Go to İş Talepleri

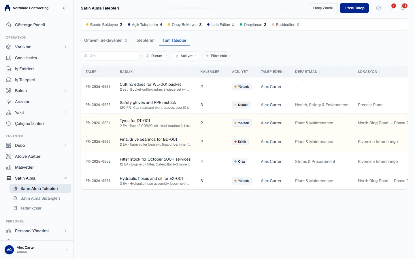37,80
